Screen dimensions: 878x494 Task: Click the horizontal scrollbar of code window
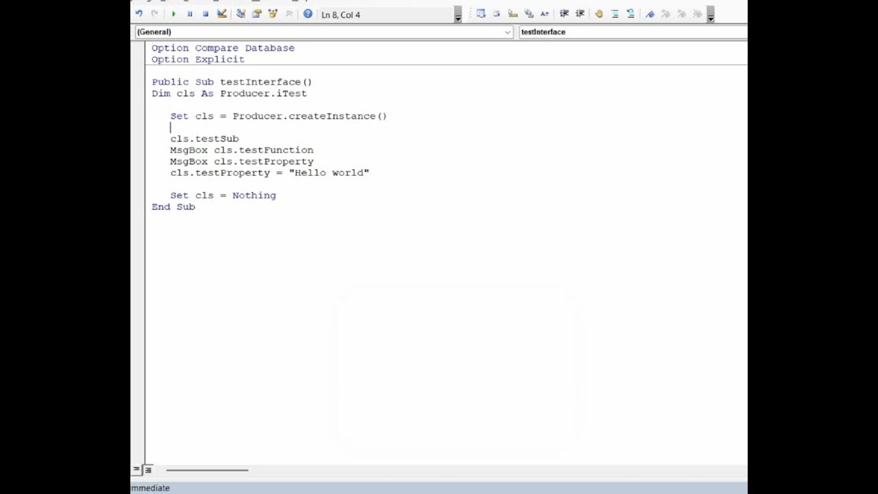pyautogui.click(x=206, y=470)
